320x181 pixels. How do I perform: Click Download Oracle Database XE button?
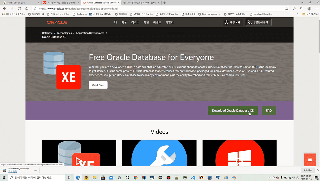point(233,110)
